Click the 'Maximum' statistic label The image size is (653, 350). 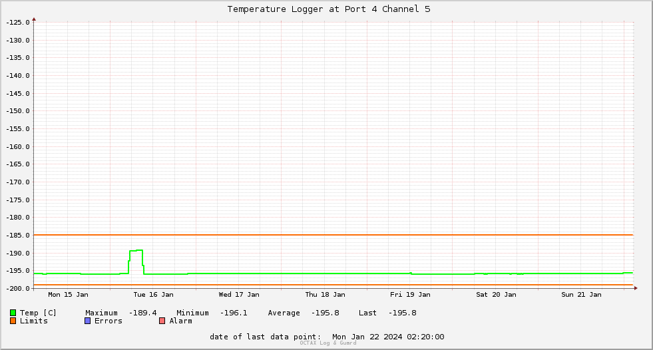101,313
